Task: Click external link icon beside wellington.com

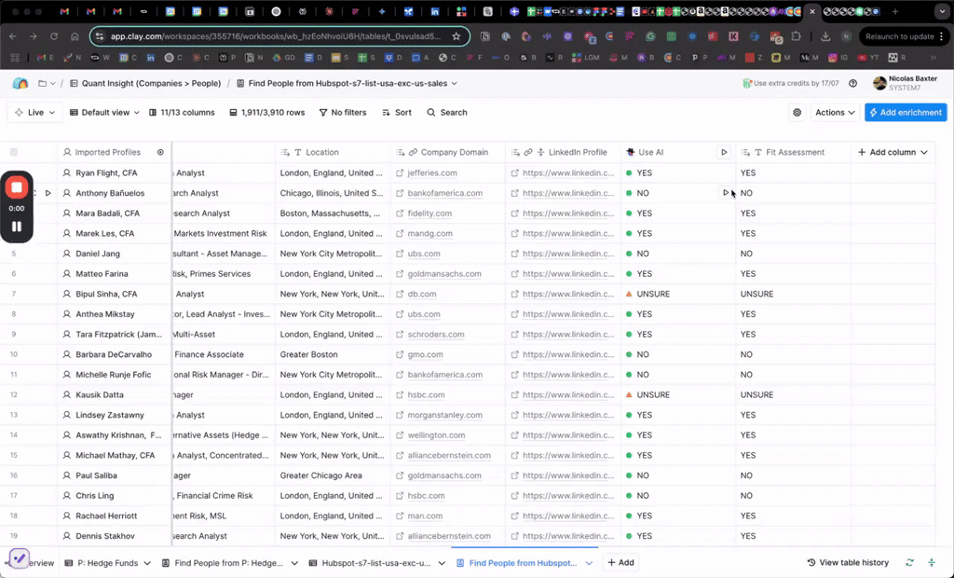Action: [x=400, y=434]
